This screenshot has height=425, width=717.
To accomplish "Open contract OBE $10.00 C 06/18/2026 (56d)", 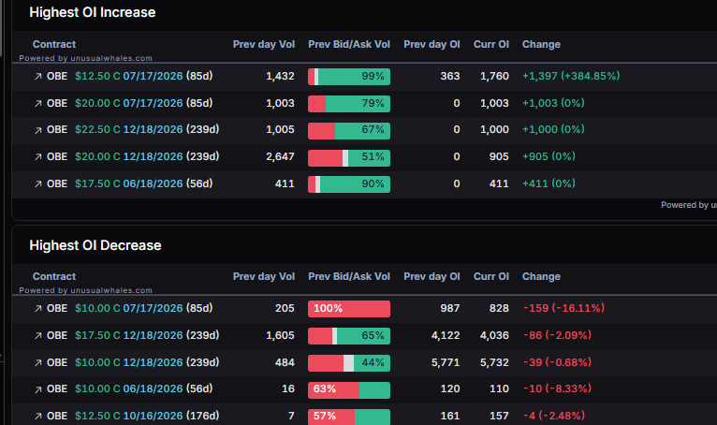I will point(129,388).
